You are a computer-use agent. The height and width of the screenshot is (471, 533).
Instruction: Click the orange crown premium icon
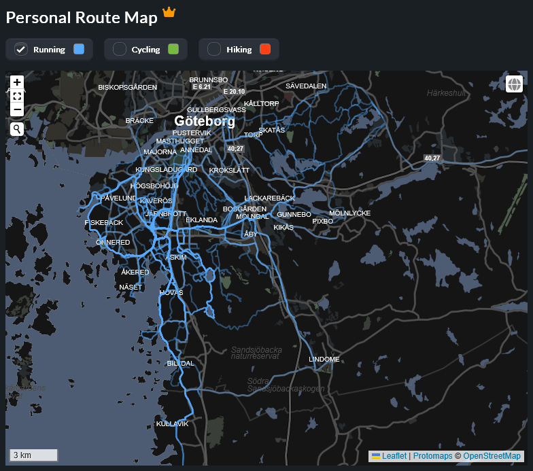tap(169, 12)
